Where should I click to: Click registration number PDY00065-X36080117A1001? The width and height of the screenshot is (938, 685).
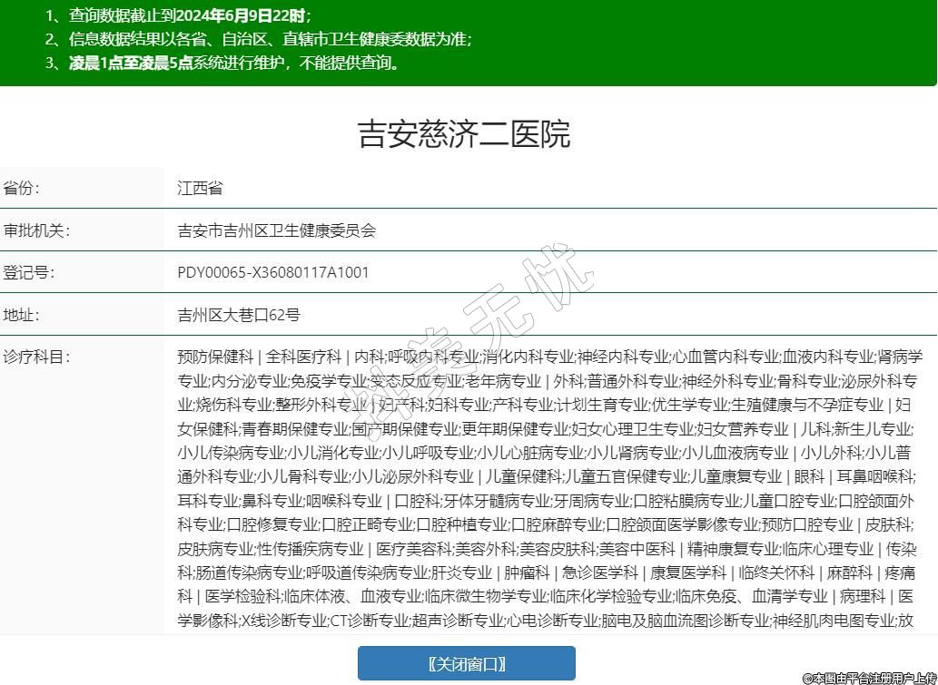[273, 272]
